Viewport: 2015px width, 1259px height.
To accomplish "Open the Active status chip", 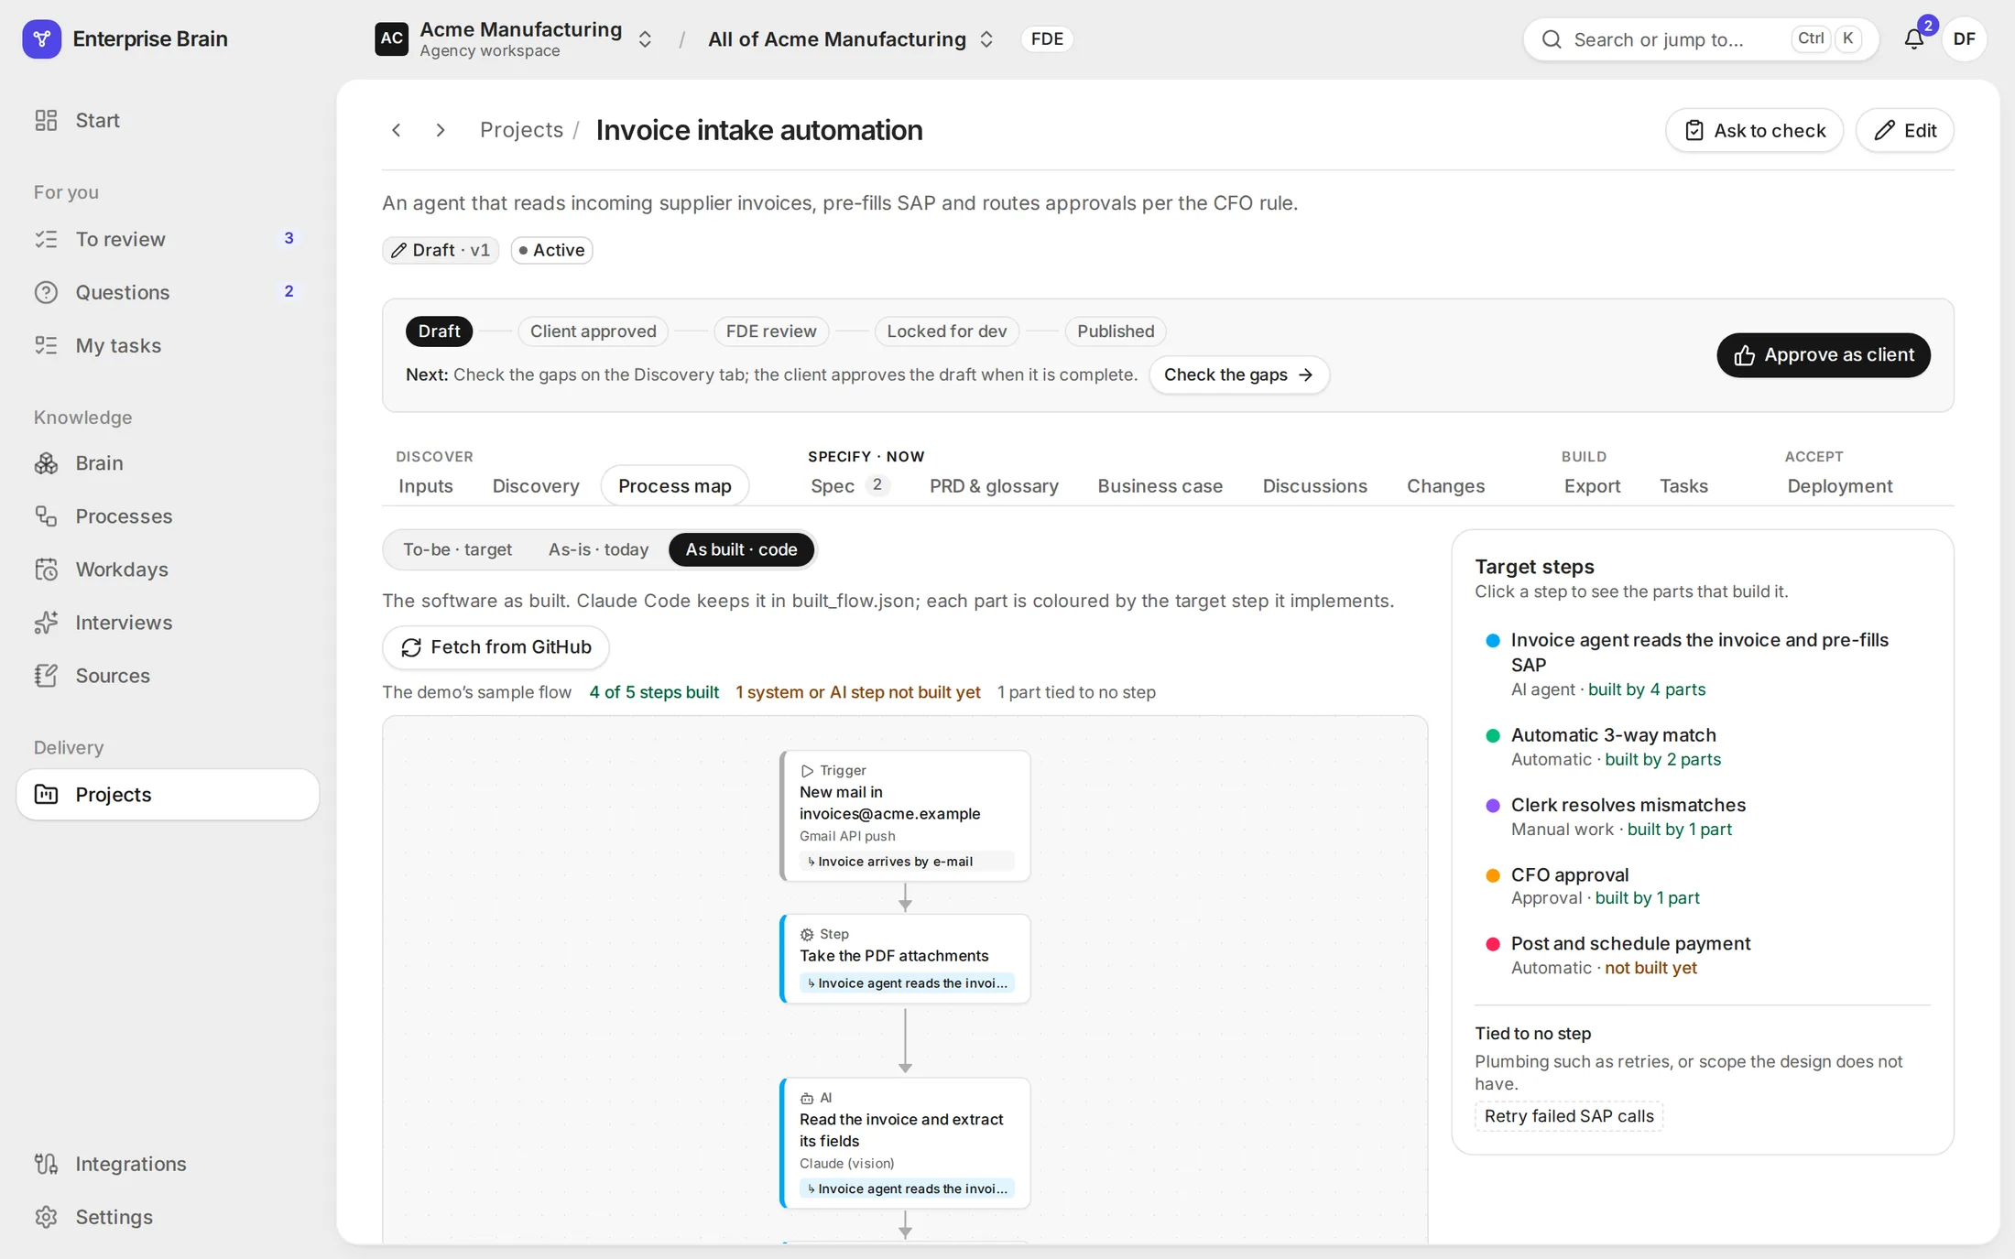I will [551, 250].
